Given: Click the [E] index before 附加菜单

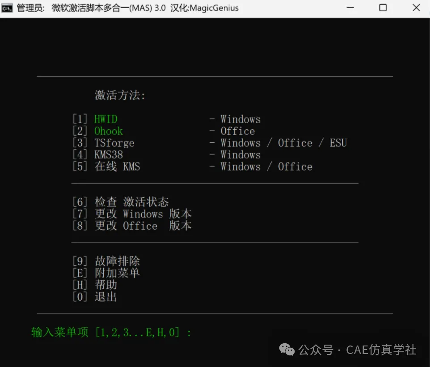Looking at the screenshot, I should (x=80, y=273).
